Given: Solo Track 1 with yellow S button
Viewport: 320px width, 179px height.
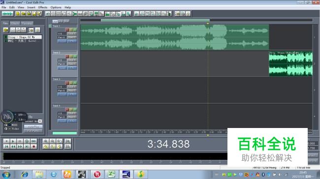Looking at the screenshot, I should pyautogui.click(x=71, y=30).
